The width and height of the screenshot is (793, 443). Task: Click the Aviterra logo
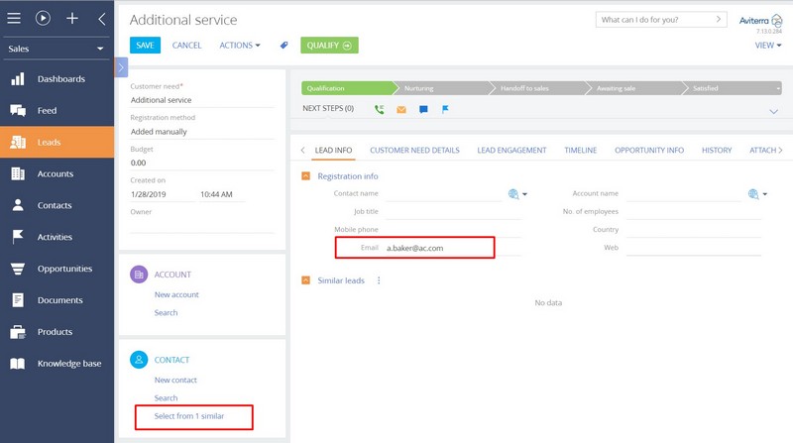click(x=760, y=20)
